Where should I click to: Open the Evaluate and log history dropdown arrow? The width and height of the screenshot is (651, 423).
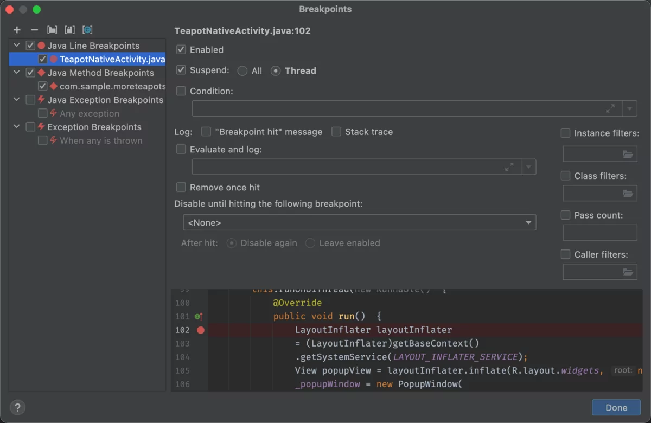coord(528,166)
